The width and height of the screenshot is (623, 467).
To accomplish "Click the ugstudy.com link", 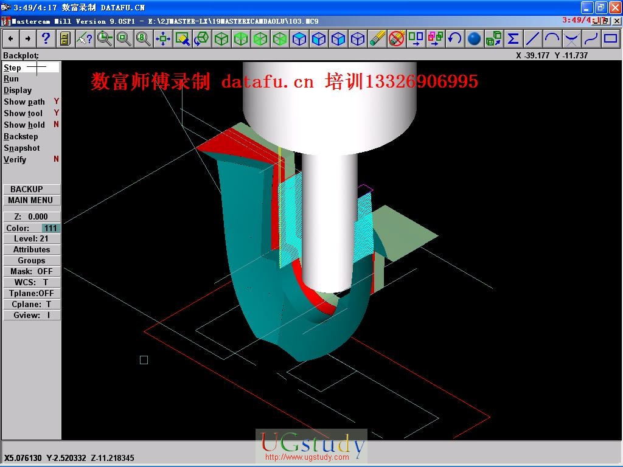I will (x=307, y=457).
